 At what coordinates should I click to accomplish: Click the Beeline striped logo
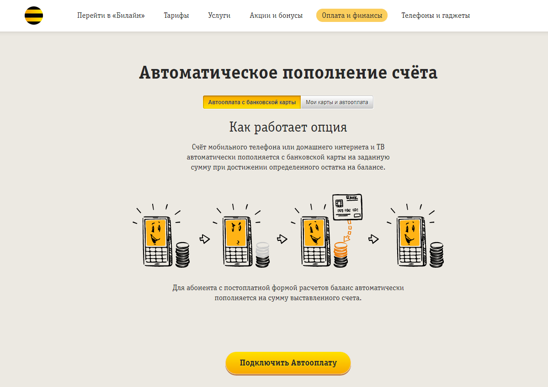(34, 16)
